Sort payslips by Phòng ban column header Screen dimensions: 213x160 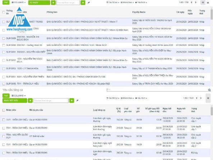click(x=52, y=12)
